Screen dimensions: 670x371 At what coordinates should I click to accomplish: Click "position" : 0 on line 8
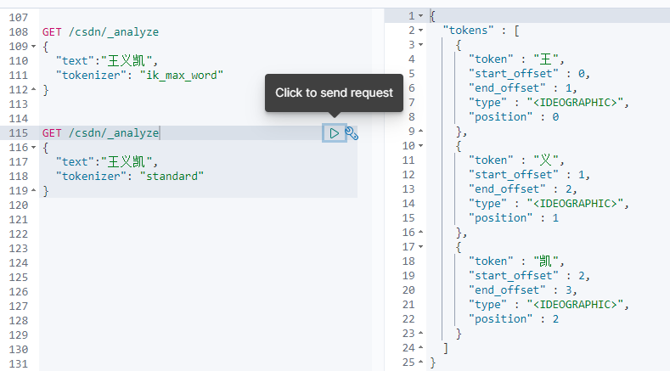514,116
